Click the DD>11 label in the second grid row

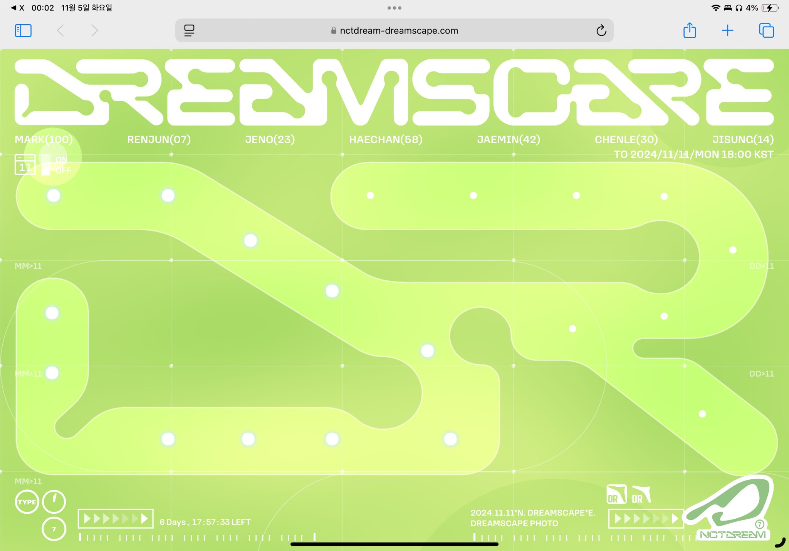pyautogui.click(x=762, y=373)
